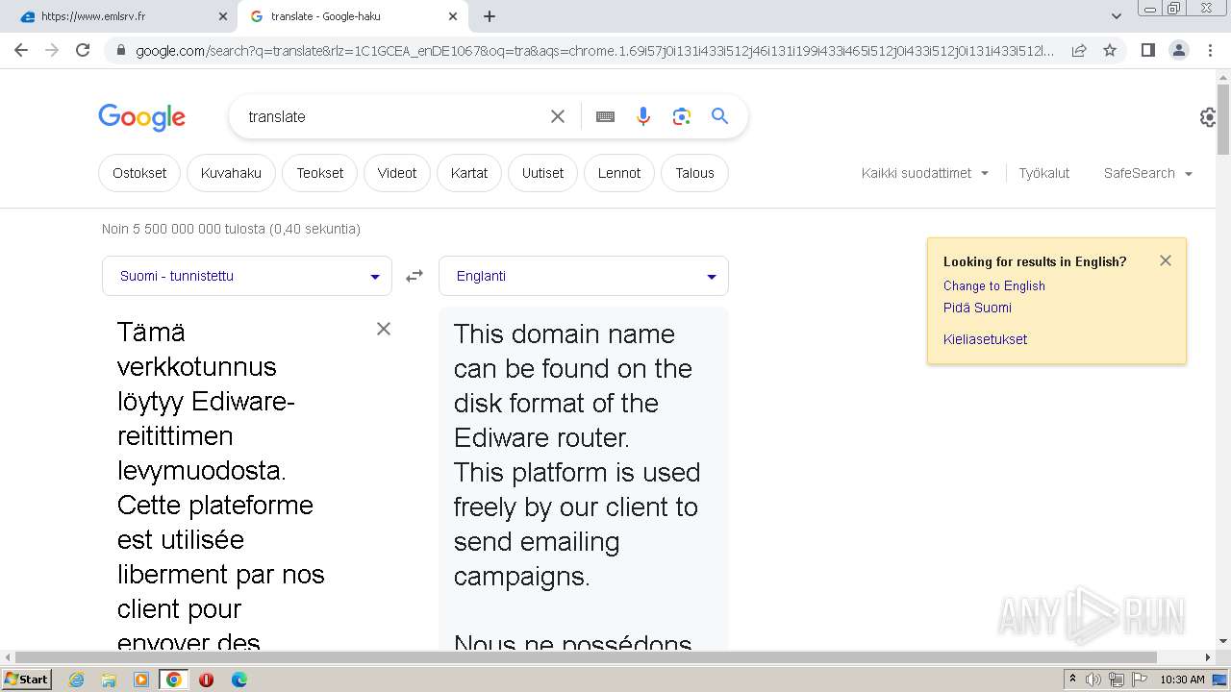The image size is (1231, 692).
Task: Click the Google logo
Action: click(x=141, y=117)
